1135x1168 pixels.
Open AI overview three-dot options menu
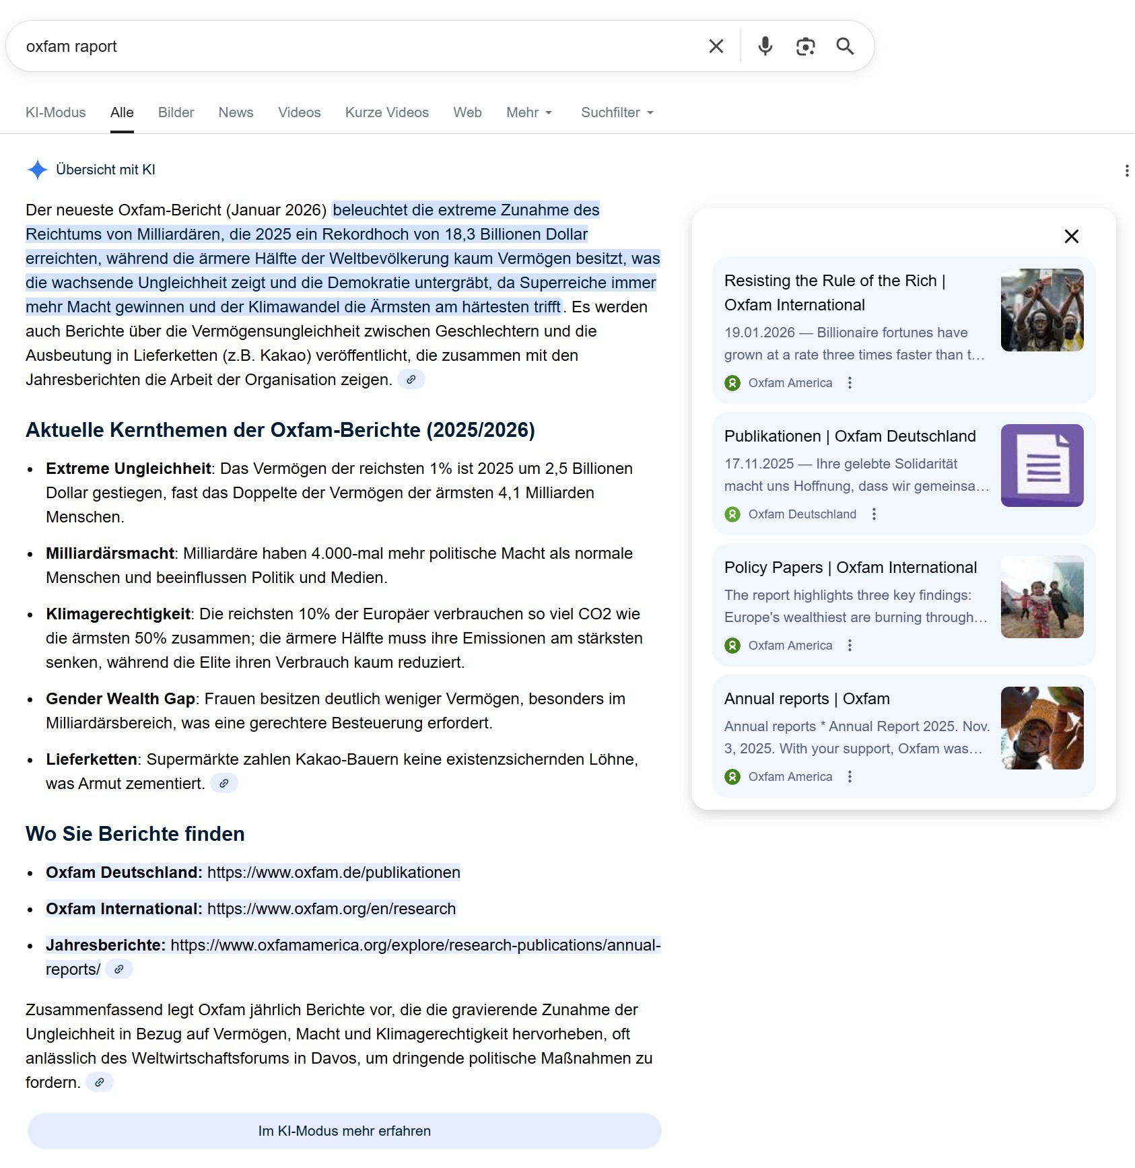(x=1126, y=171)
